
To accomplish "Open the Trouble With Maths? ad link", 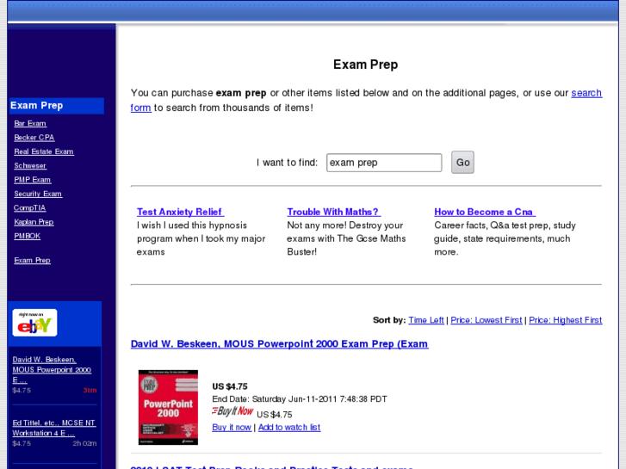I will coord(334,212).
